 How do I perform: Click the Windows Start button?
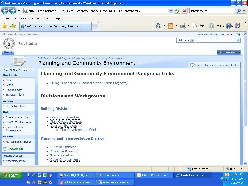click(11, 175)
